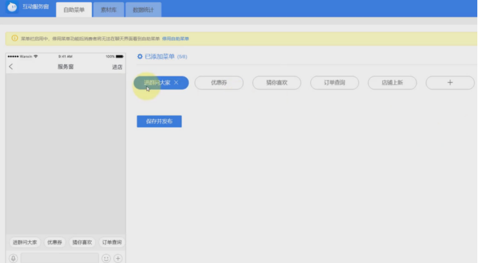Screen dimensions: 478x263
Task: Click the plus icon in preview input bar
Action: click(118, 258)
